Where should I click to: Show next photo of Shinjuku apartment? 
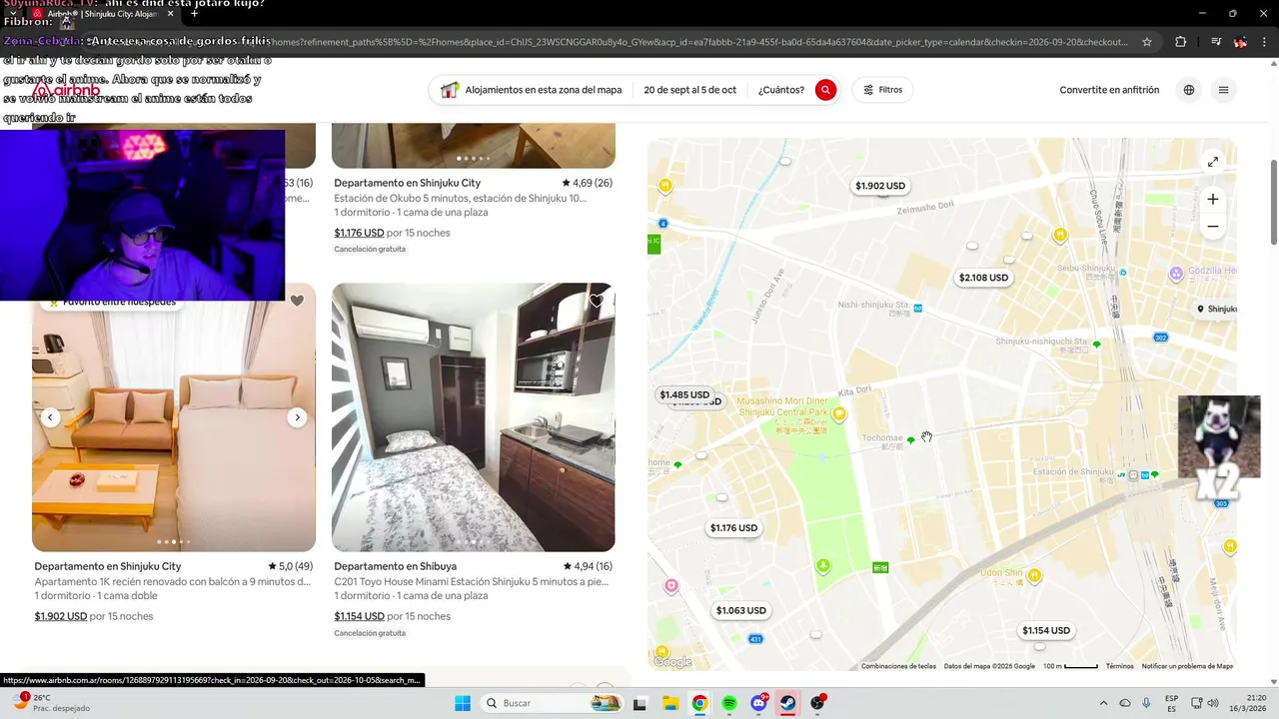pos(297,417)
